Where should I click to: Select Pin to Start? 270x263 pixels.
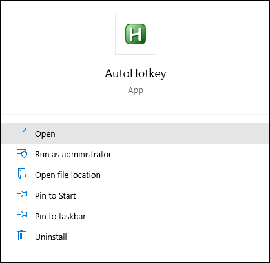[x=56, y=195]
